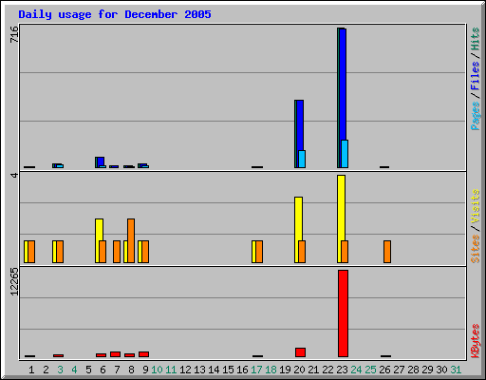Click day label 15 on the x-axis
Viewport: 486px width, 380px height.
pyautogui.click(x=228, y=370)
